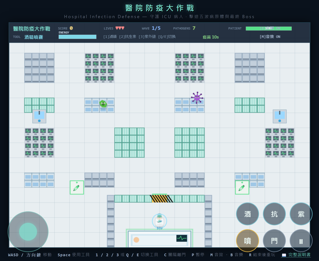The height and width of the screenshot is (261, 319).
Task: Click the C 關隔離門 hint
Action: pyautogui.click(x=175, y=255)
